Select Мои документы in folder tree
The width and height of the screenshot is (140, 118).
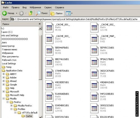coord(10,56)
